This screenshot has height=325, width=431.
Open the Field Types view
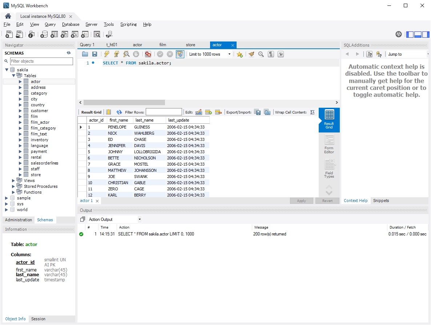[x=329, y=169]
